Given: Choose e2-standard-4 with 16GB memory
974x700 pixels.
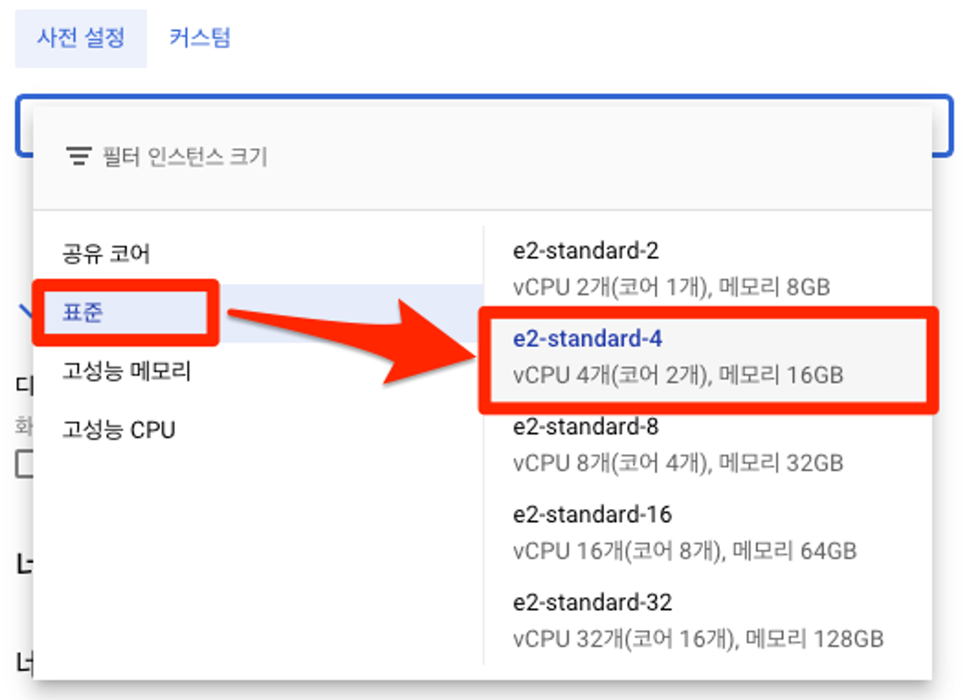Looking at the screenshot, I should point(678,357).
